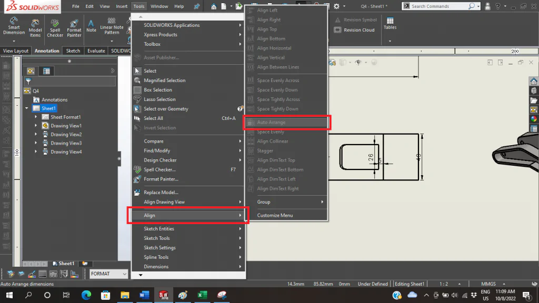Screen dimensions: 539x303
Task: Expand Drawing View4 node
Action: (36, 151)
